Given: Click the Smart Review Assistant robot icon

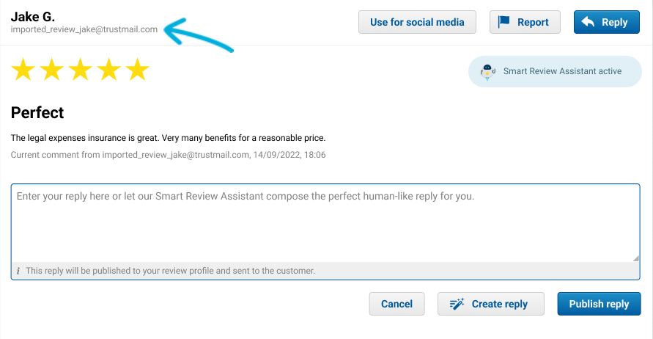Looking at the screenshot, I should point(487,72).
